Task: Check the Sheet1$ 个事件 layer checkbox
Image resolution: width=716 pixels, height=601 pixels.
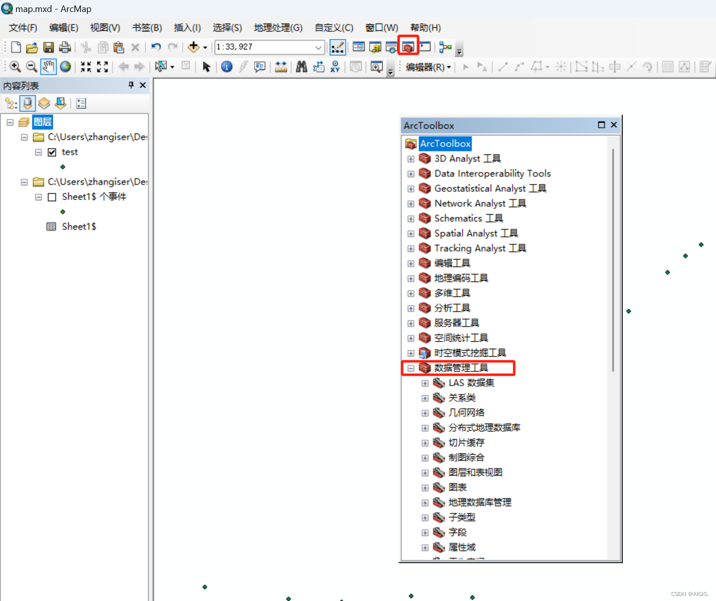Action: pos(52,197)
